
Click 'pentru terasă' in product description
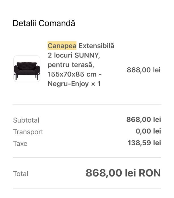coord(71,65)
